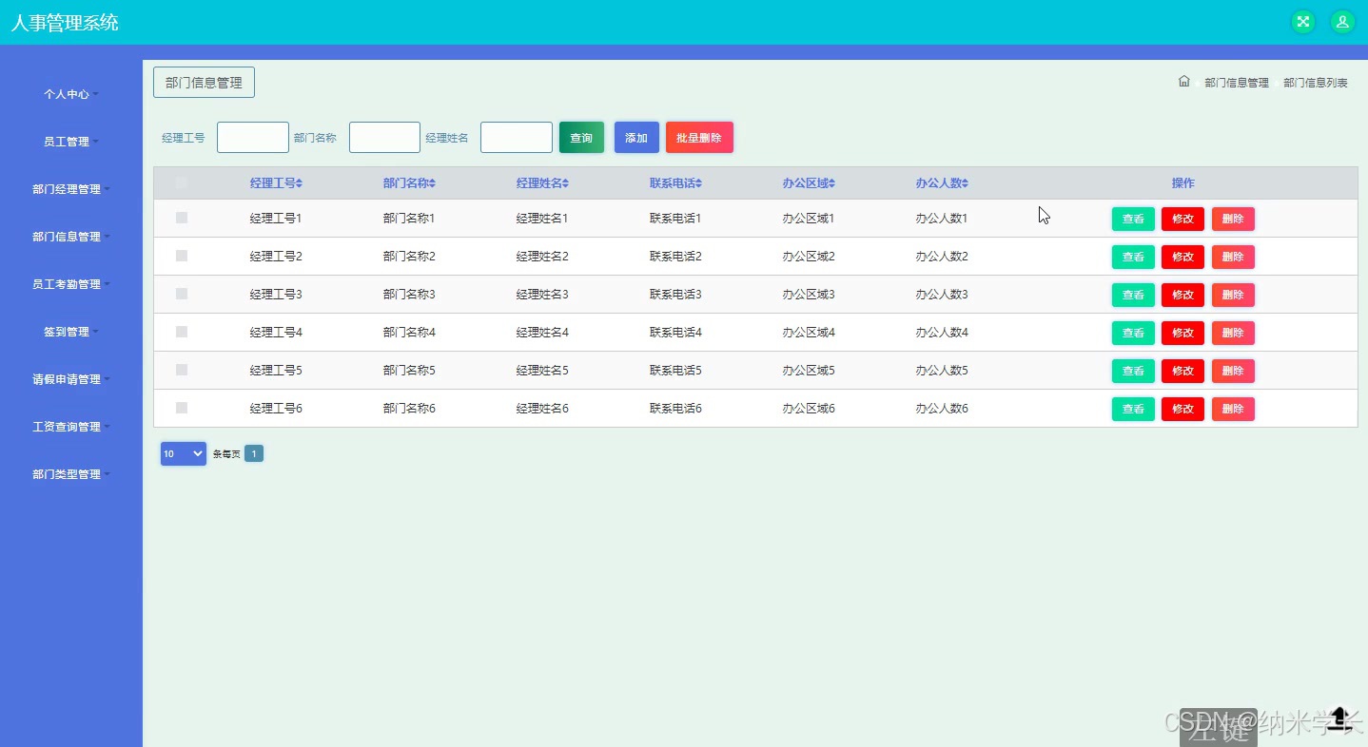
Task: Delete the 经理工号1 row
Action: pos(1233,219)
